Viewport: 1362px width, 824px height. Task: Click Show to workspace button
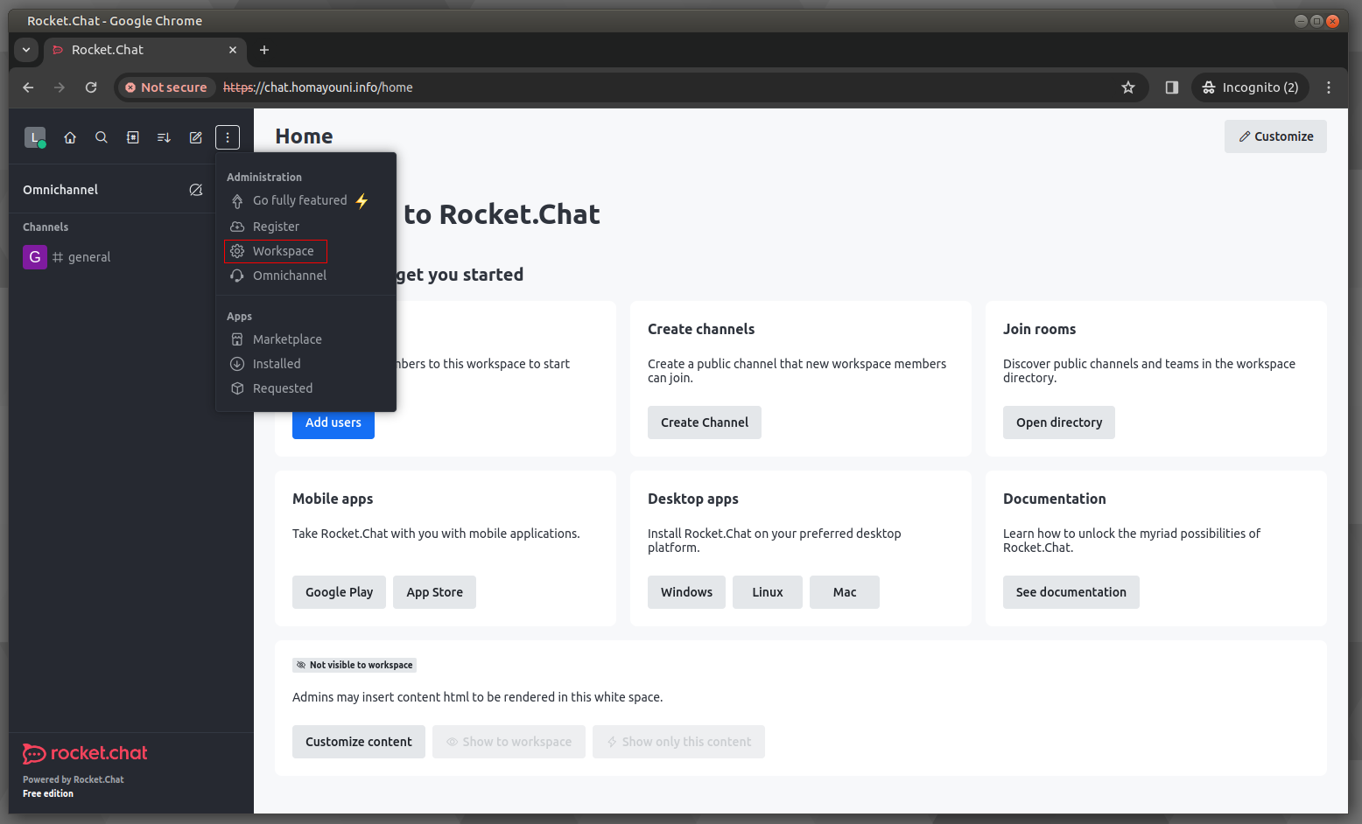tap(509, 742)
